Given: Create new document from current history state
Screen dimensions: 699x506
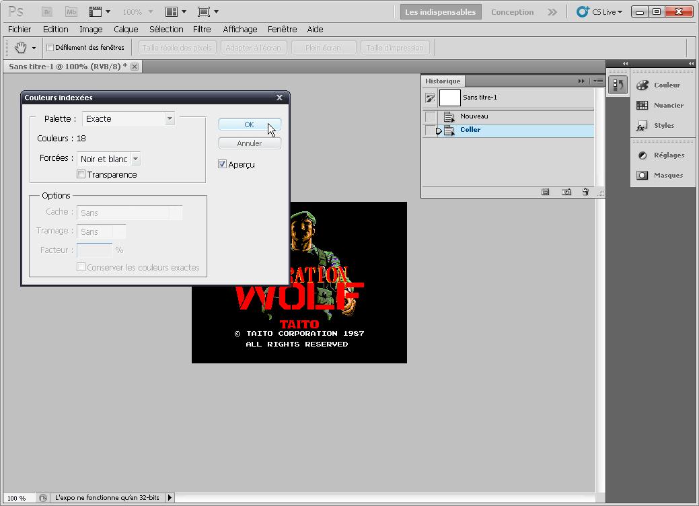Looking at the screenshot, I should 545,192.
